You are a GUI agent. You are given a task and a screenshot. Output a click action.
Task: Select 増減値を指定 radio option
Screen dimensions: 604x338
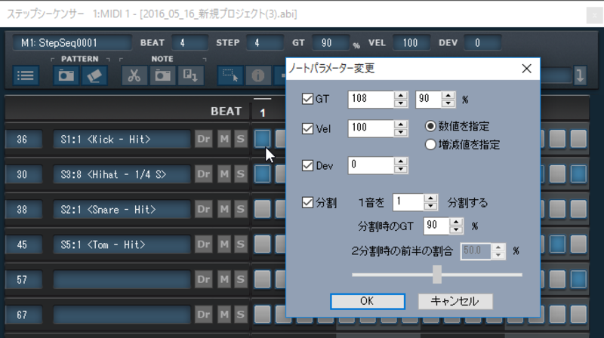[x=430, y=145]
